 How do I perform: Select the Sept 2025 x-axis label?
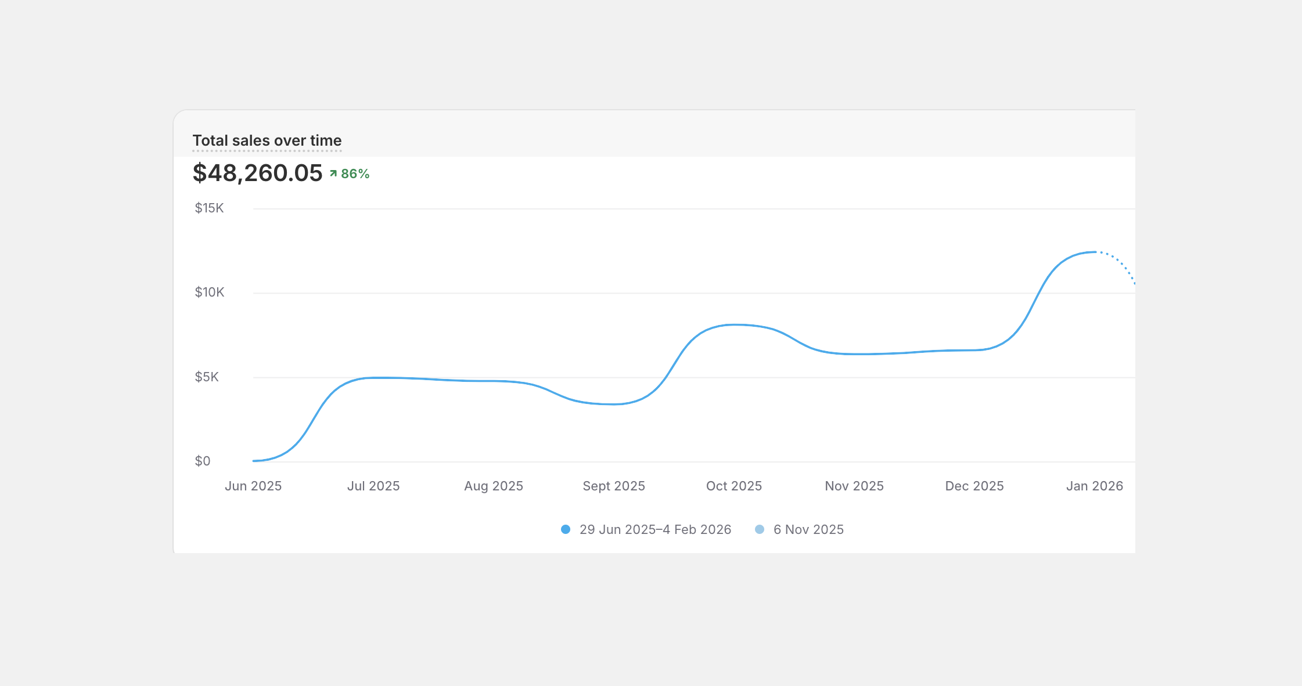[x=614, y=486]
